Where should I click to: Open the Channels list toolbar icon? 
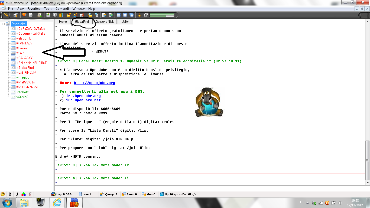pos(31,15)
